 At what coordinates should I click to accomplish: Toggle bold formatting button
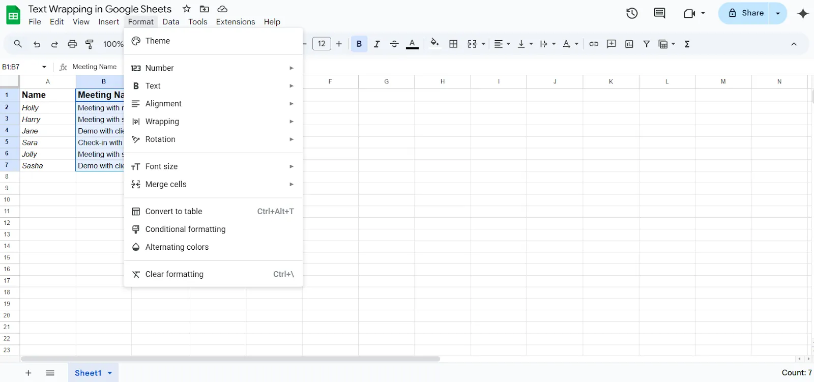359,44
